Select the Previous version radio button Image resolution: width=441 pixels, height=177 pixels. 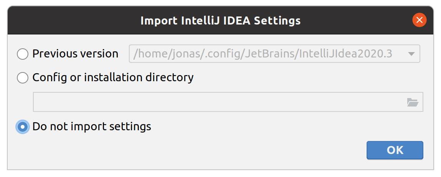tap(23, 54)
